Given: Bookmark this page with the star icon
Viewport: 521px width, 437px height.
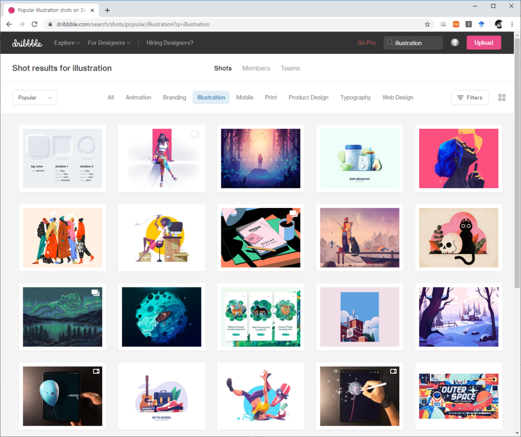Looking at the screenshot, I should click(x=427, y=24).
